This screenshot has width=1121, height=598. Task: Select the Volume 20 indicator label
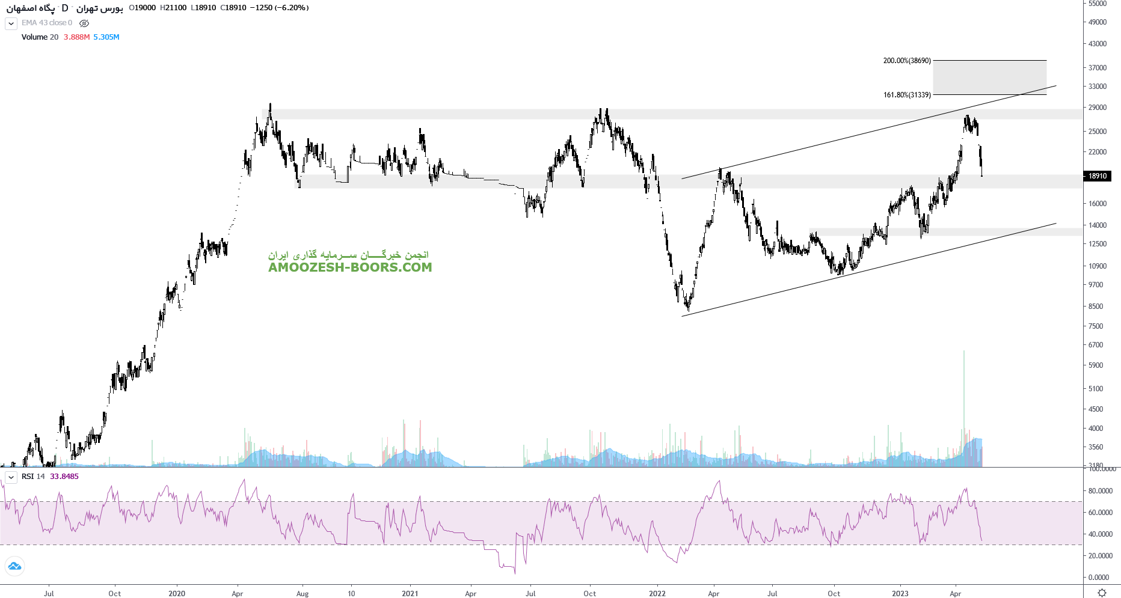pos(40,37)
